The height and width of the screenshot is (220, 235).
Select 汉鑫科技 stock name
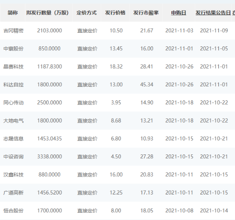(x=14, y=175)
